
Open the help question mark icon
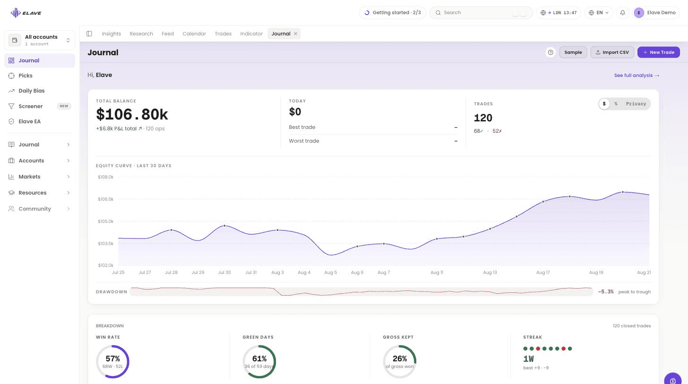click(x=550, y=52)
